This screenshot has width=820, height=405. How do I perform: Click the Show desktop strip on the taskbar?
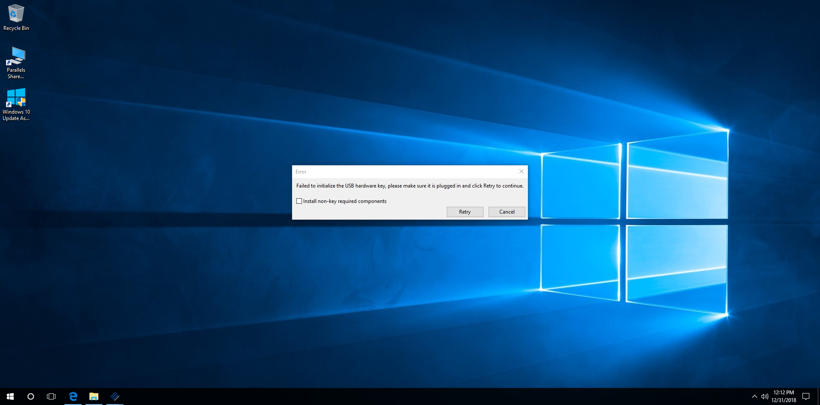(818, 396)
